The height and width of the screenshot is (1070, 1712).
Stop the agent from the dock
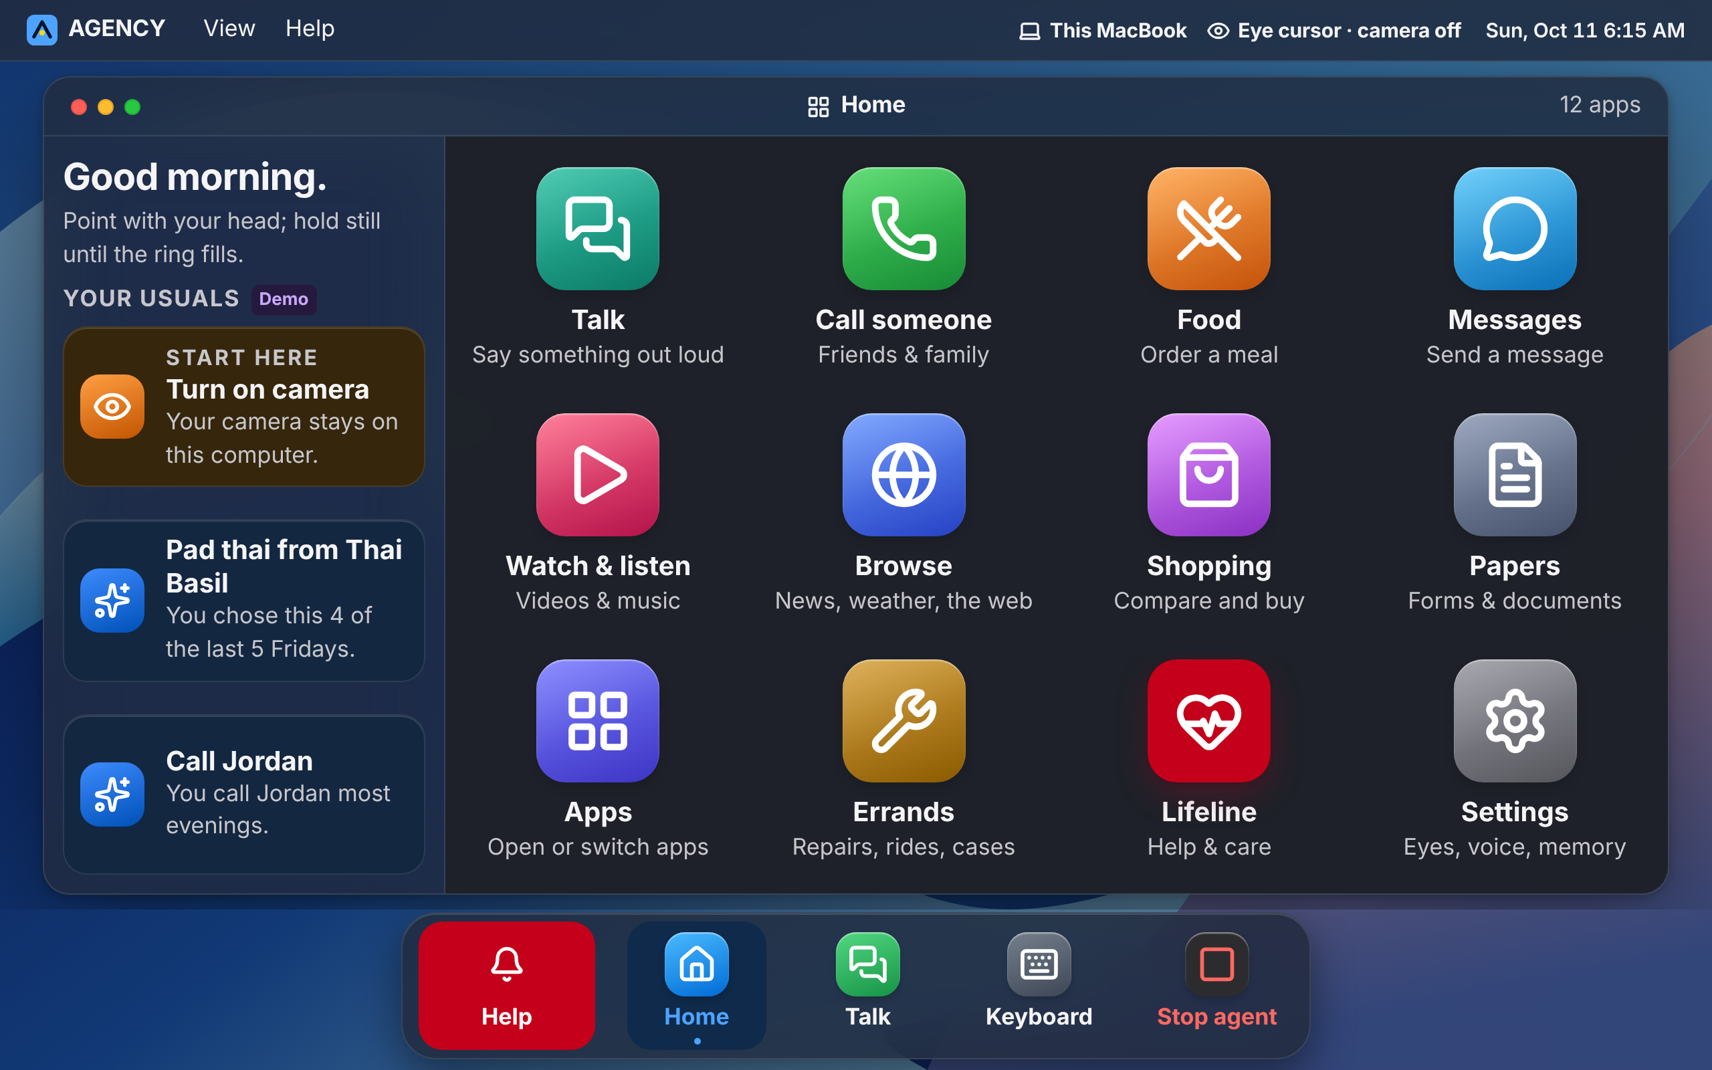coord(1217,985)
